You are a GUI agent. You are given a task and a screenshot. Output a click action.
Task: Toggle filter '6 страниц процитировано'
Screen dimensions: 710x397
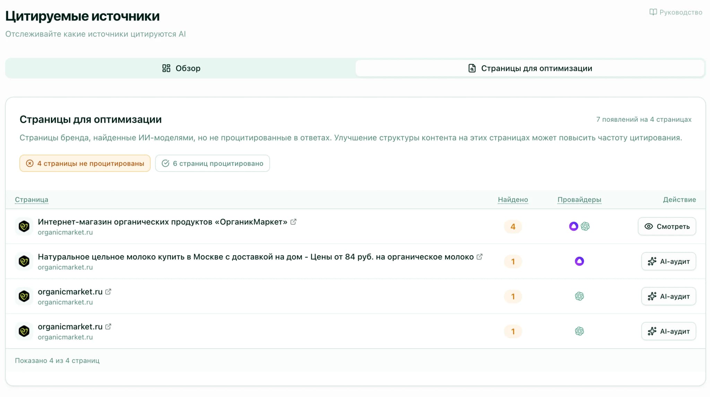[212, 163]
